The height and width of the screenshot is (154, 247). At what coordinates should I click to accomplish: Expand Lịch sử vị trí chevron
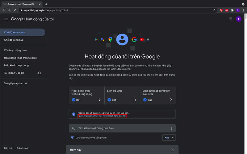pos(135,100)
